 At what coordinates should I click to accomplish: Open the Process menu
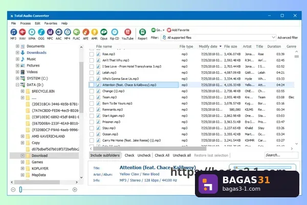[x=26, y=24]
